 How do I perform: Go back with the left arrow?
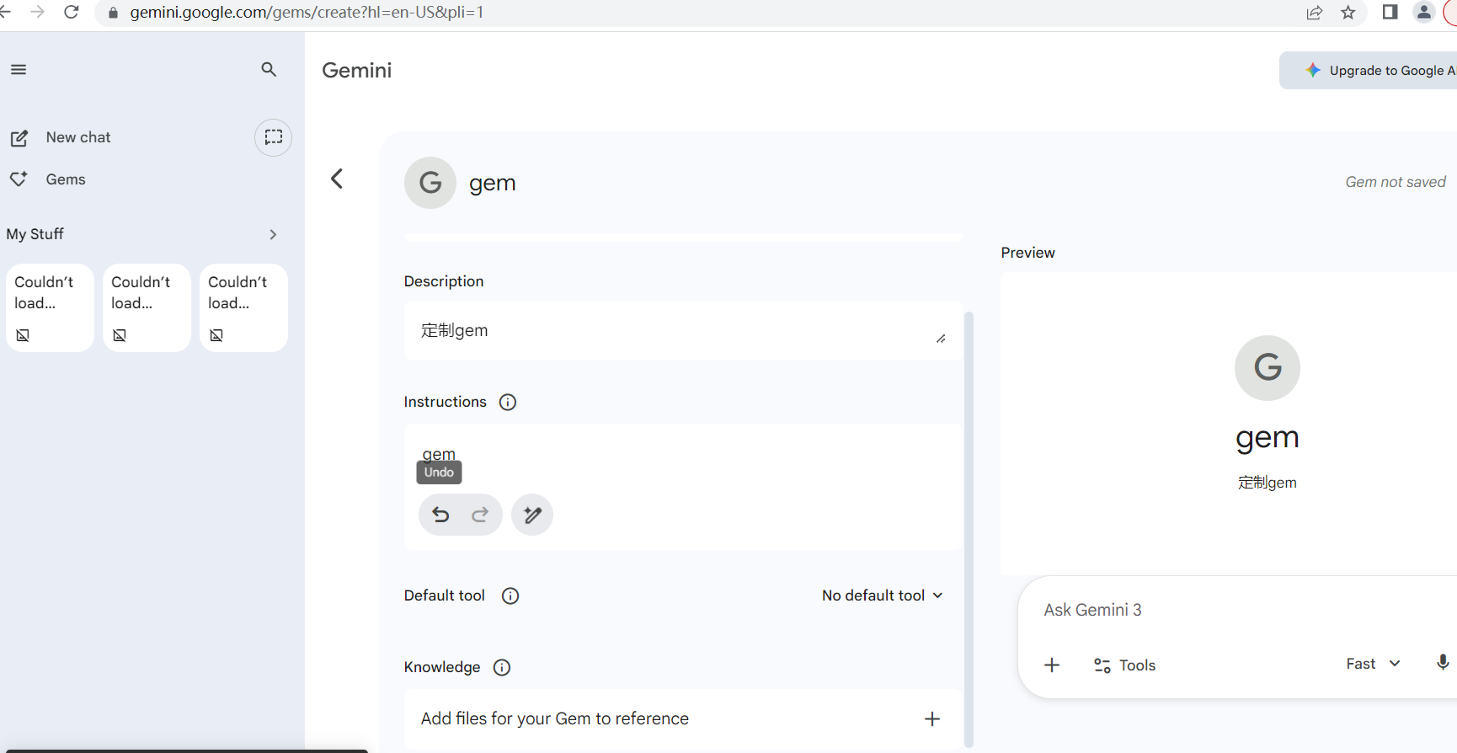click(337, 179)
